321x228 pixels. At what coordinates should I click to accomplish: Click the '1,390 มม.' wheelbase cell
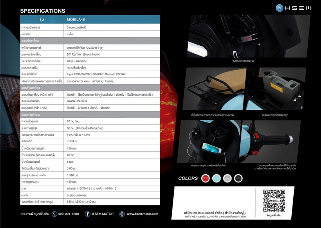tap(112, 175)
